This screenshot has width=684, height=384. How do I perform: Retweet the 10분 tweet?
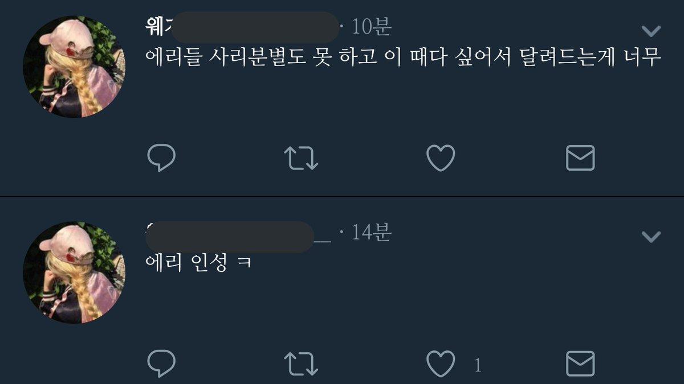301,158
